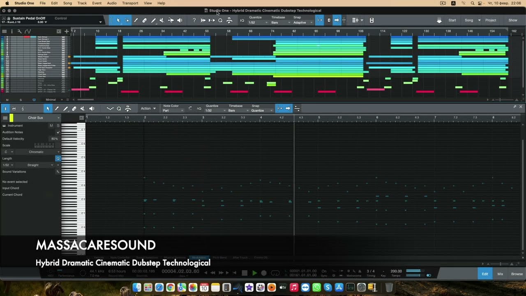Click the tempo value 200.00

point(396,271)
